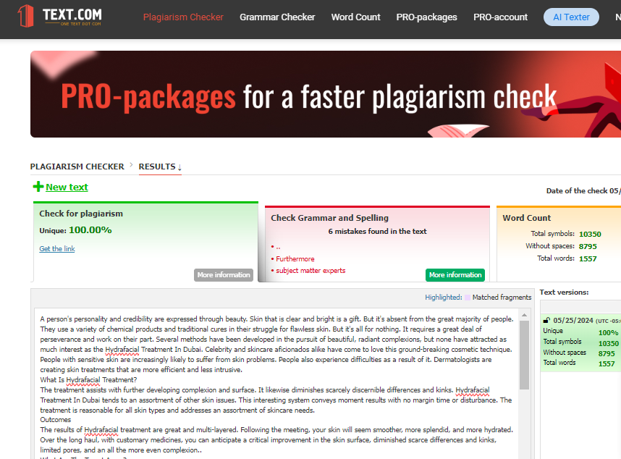Expand the RESULTS breadcrumb dropdown arrow
This screenshot has height=459, width=621.
[x=179, y=167]
